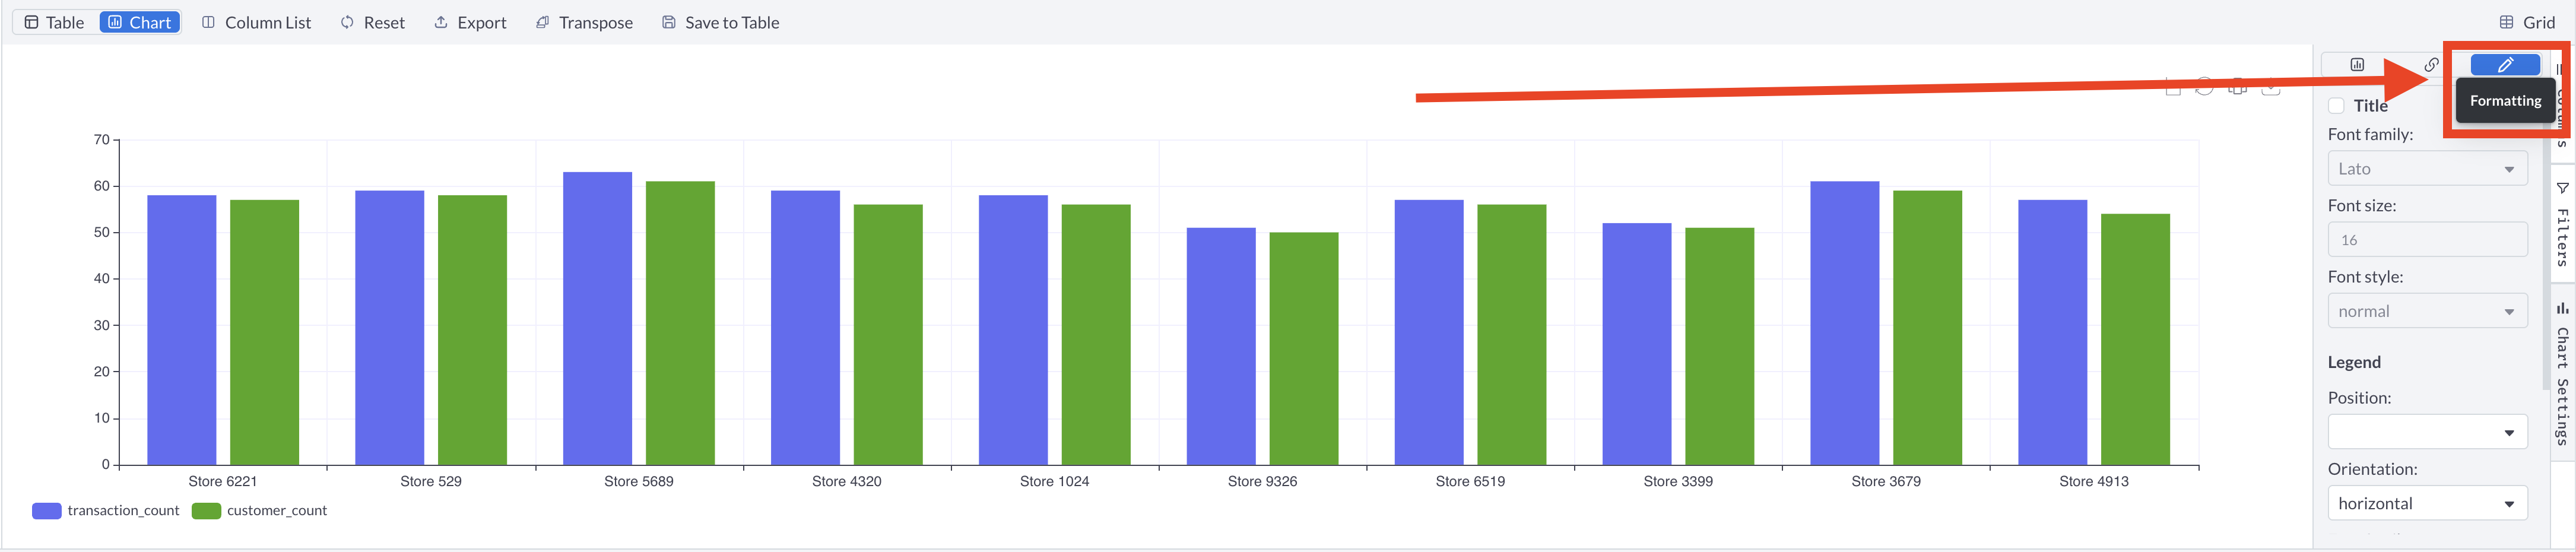Click the Column List button
Viewport: 2576px width, 552px height.
tap(257, 22)
